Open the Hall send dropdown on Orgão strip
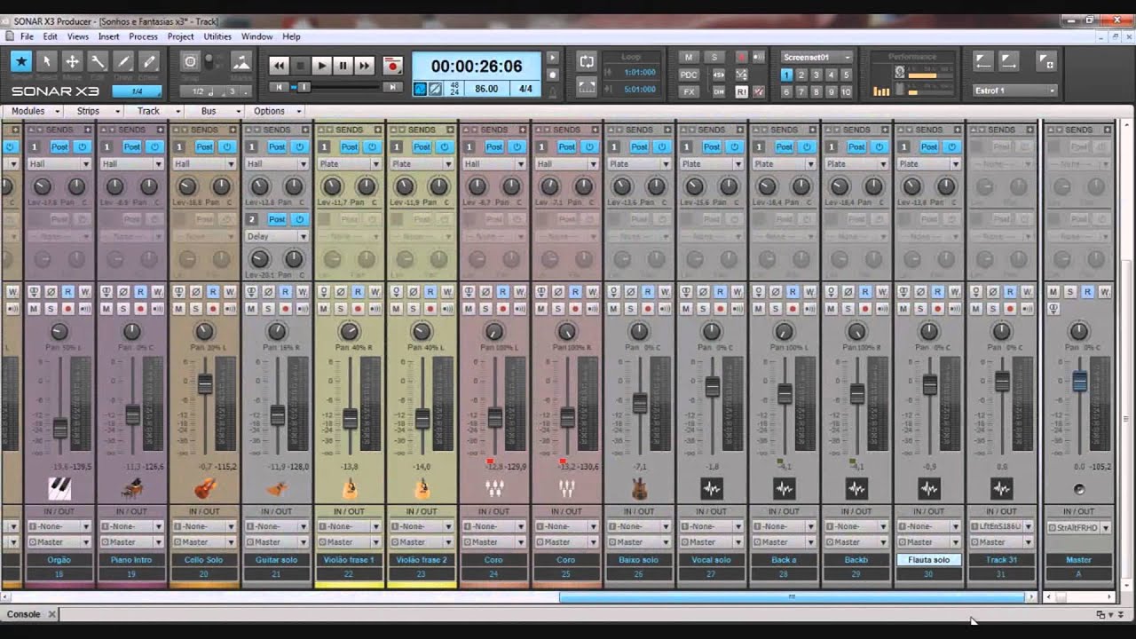Screen dimensions: 1136x639 point(59,163)
